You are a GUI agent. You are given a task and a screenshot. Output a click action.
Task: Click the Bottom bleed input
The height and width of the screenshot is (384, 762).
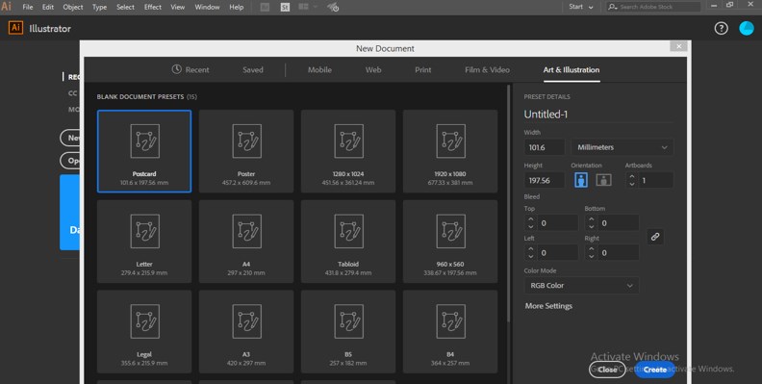pos(618,223)
